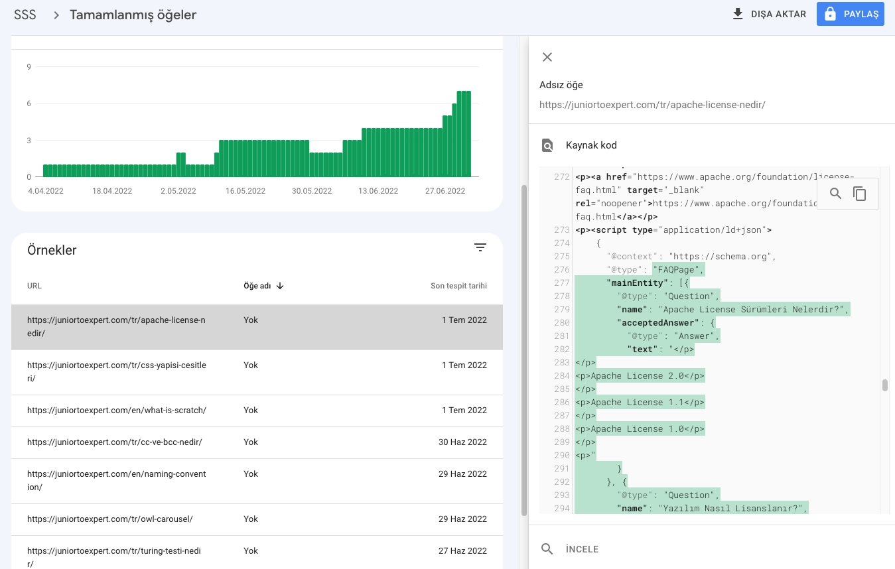Click the tallest bar near 27.06.2022 in the chart
This screenshot has height=569, width=895.
[x=464, y=133]
